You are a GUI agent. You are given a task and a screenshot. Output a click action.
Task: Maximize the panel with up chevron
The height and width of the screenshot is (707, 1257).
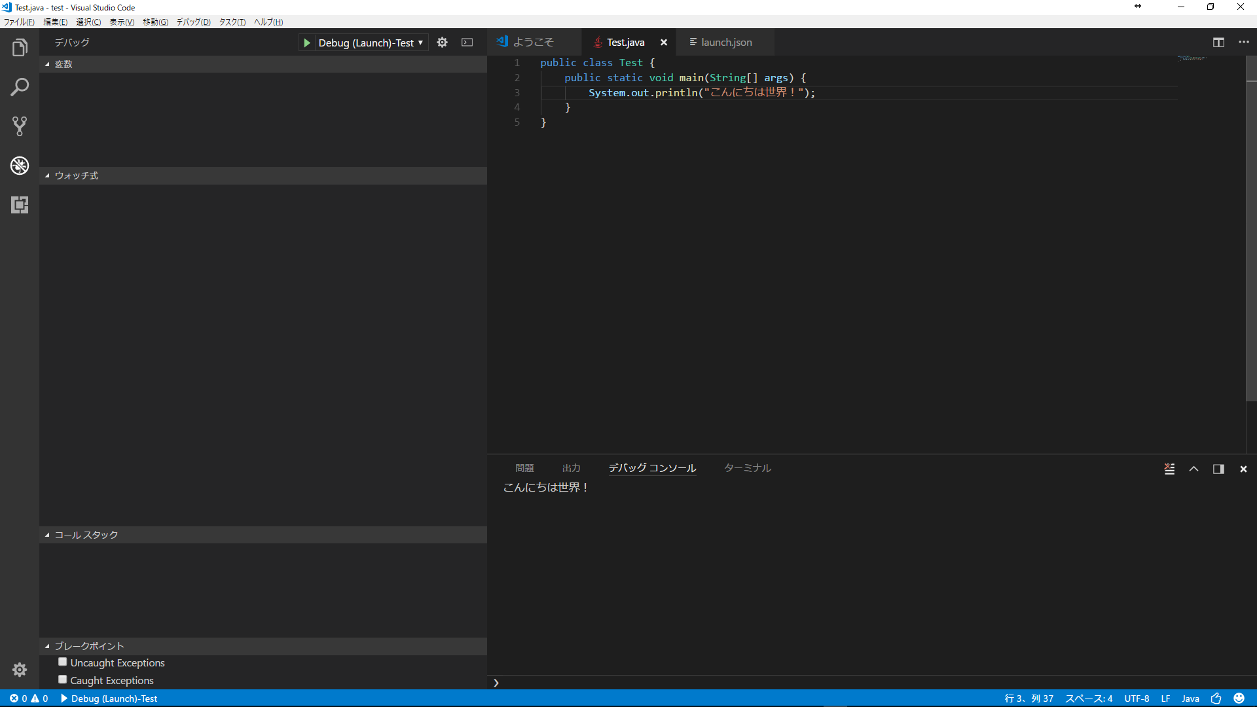1193,469
